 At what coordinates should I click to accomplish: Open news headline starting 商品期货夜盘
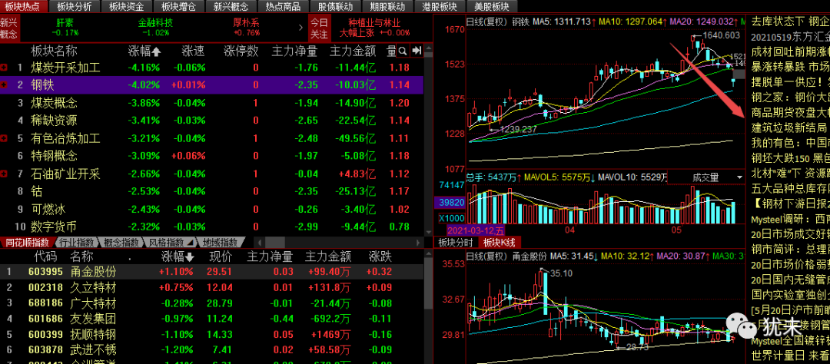(790, 113)
